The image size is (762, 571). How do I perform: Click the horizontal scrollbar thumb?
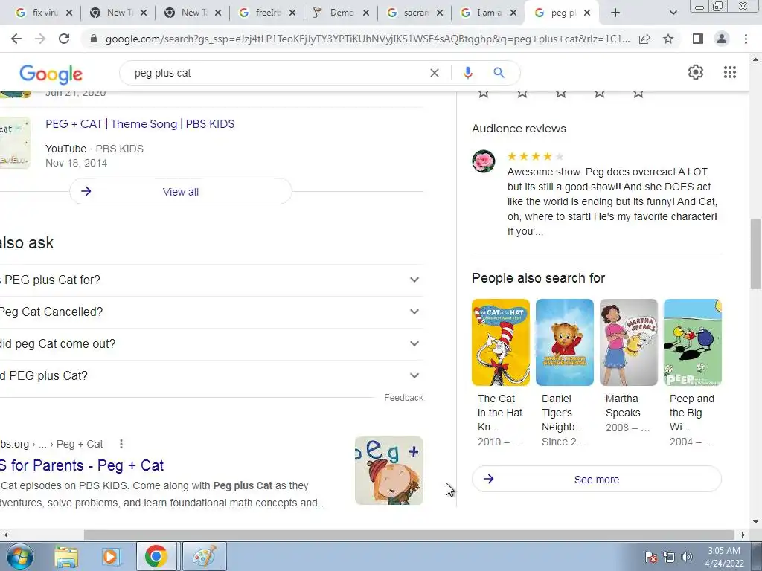(x=410, y=535)
